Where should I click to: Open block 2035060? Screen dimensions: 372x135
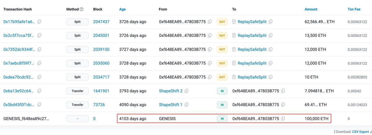101,63
